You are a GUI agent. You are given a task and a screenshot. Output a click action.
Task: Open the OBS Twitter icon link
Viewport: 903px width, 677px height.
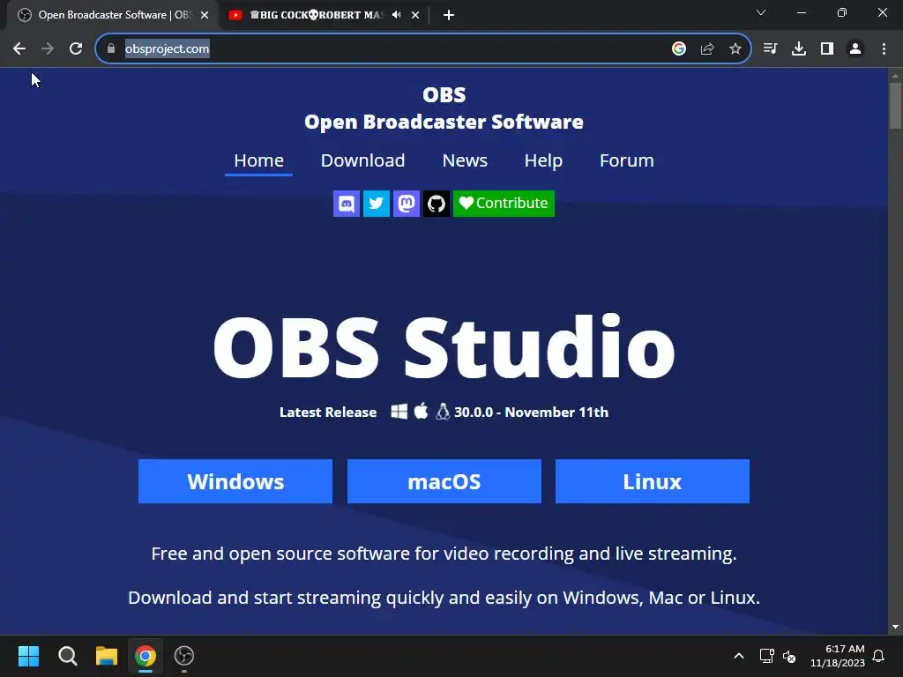(x=376, y=204)
